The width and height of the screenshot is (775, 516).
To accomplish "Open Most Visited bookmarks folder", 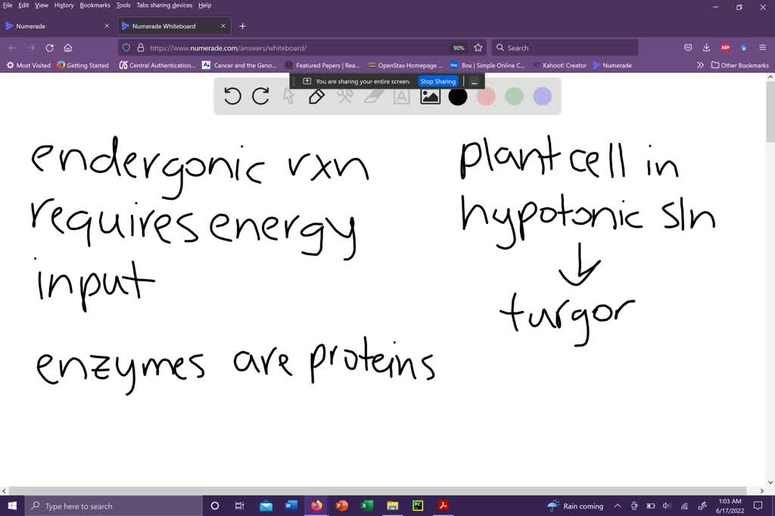I will click(x=28, y=65).
